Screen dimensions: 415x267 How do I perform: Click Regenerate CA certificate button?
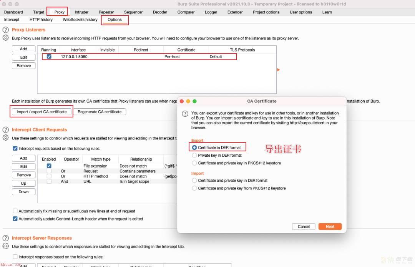tap(100, 112)
